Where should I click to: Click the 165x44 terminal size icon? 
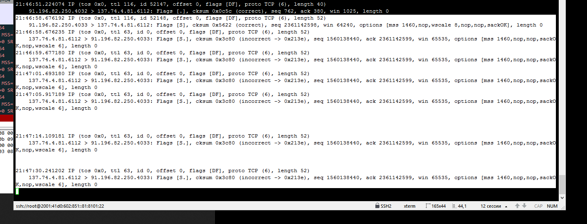tap(428, 206)
